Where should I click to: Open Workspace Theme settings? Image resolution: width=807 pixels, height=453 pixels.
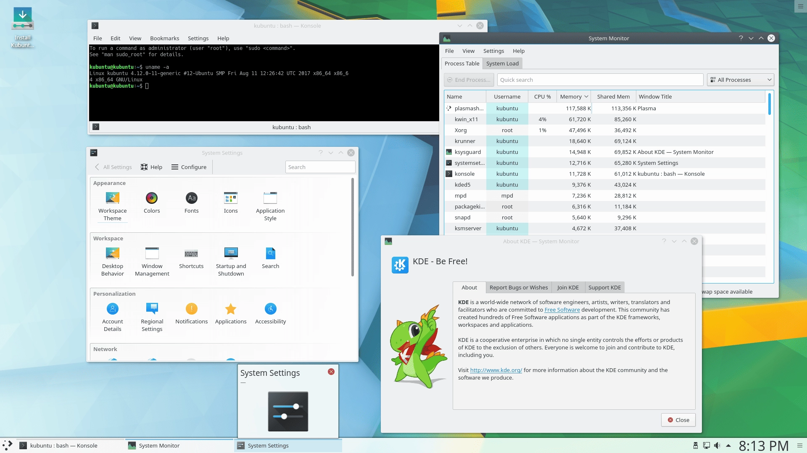pos(112,206)
